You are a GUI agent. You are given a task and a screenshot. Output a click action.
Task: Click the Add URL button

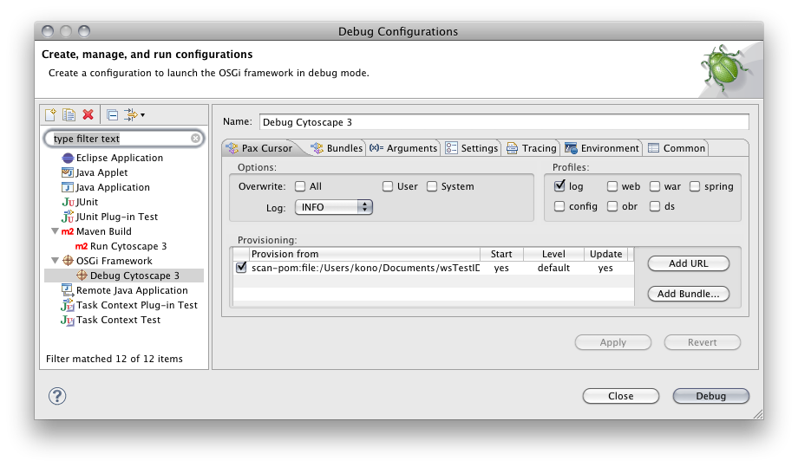point(689,263)
